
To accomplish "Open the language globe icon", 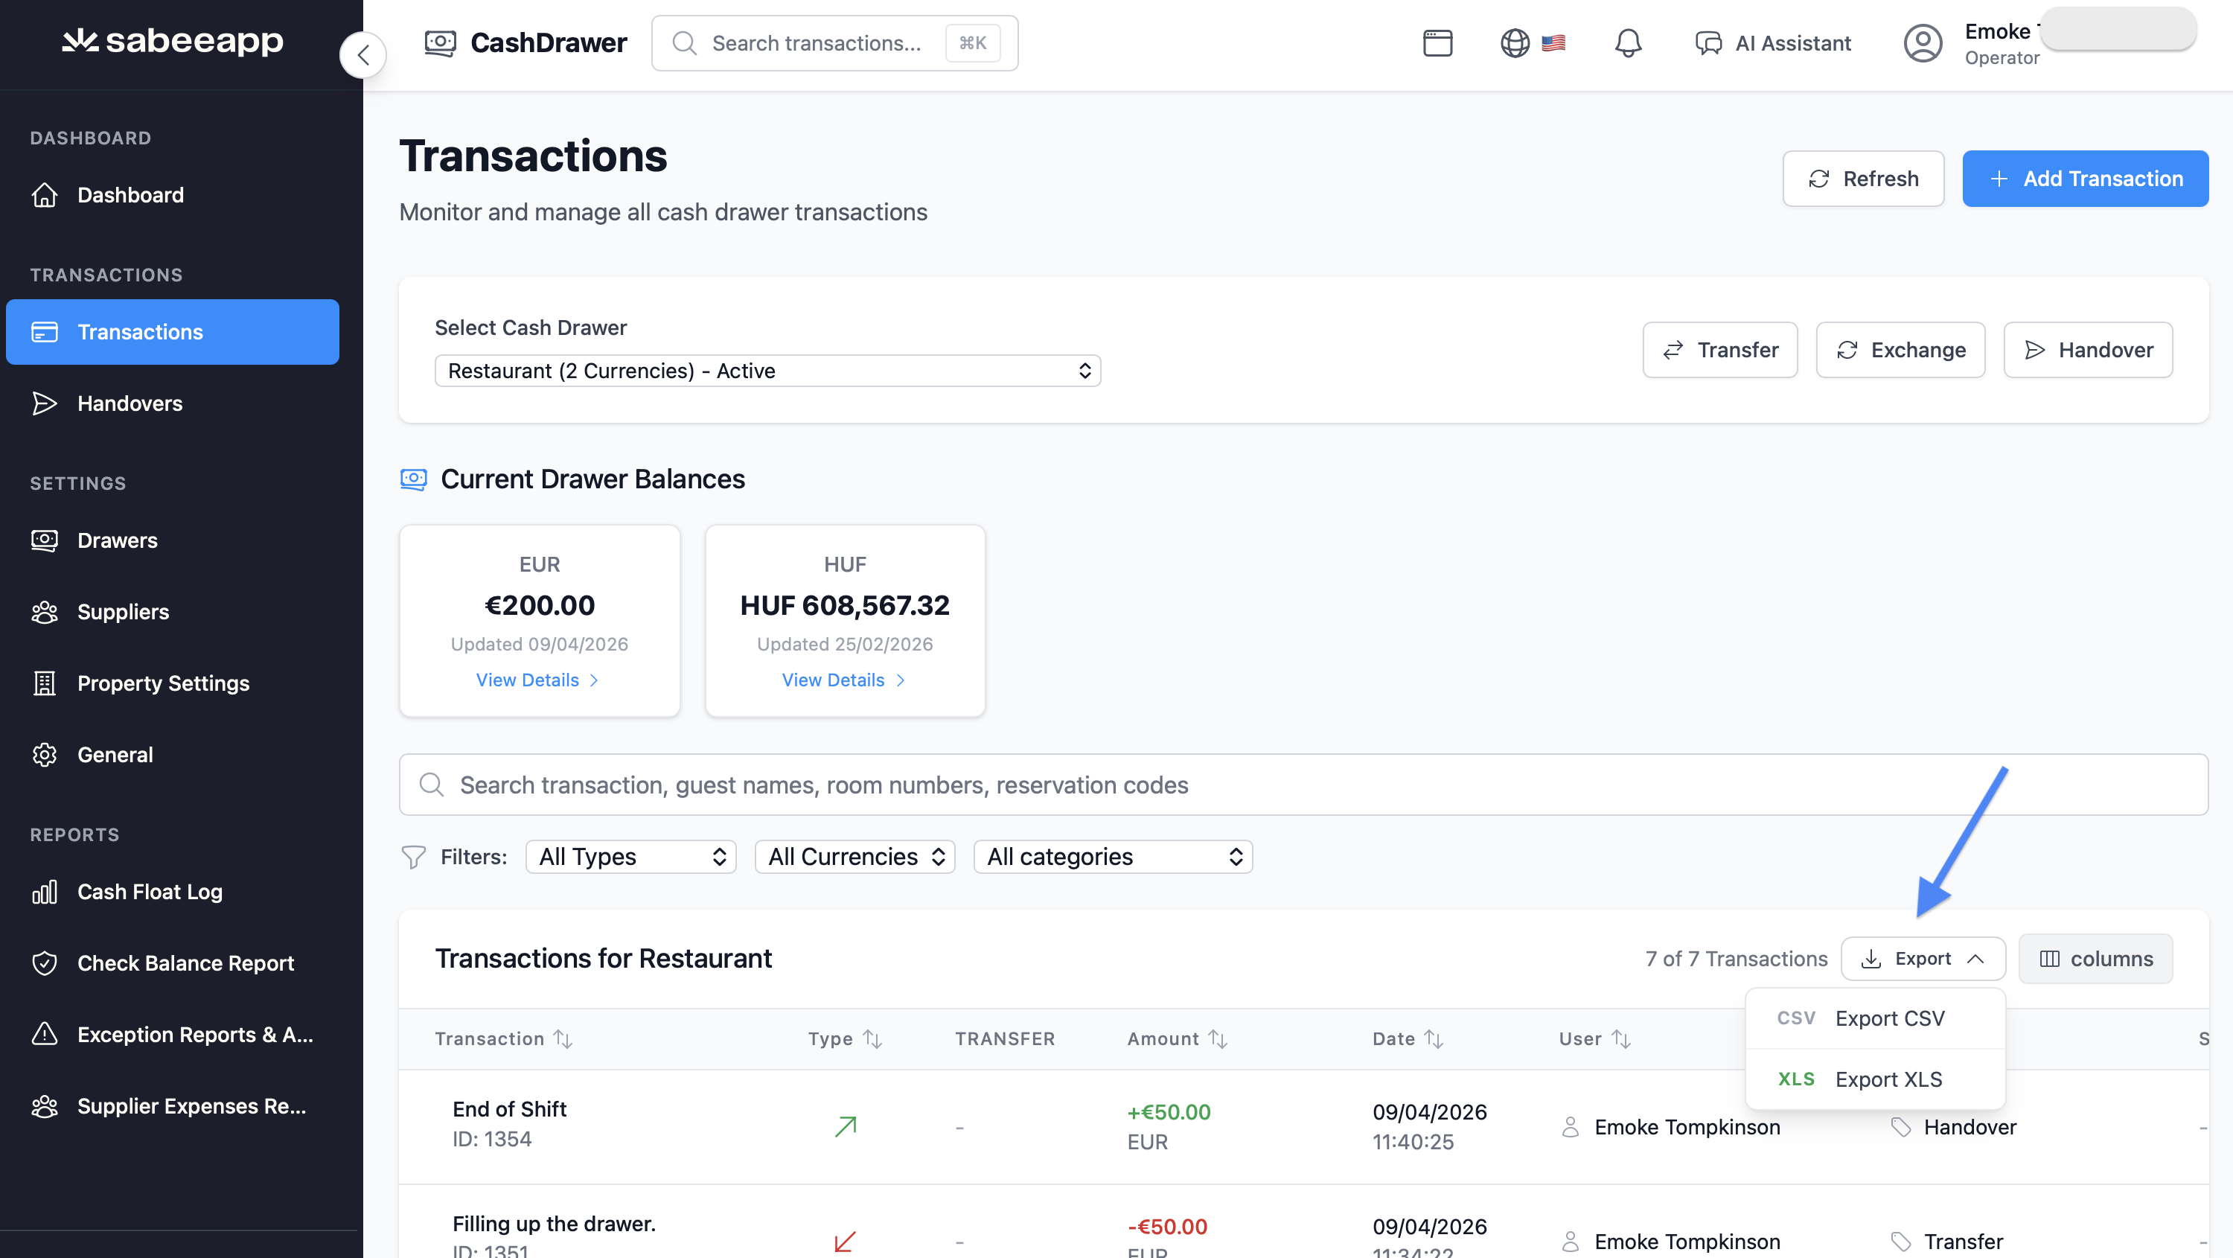I will point(1515,43).
